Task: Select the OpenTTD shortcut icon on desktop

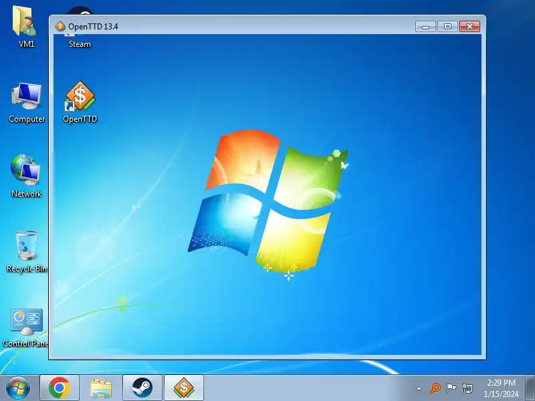Action: (80, 96)
